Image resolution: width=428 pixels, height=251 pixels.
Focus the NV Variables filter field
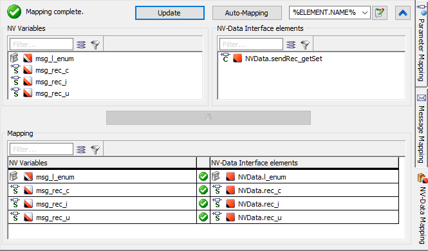tap(41, 44)
